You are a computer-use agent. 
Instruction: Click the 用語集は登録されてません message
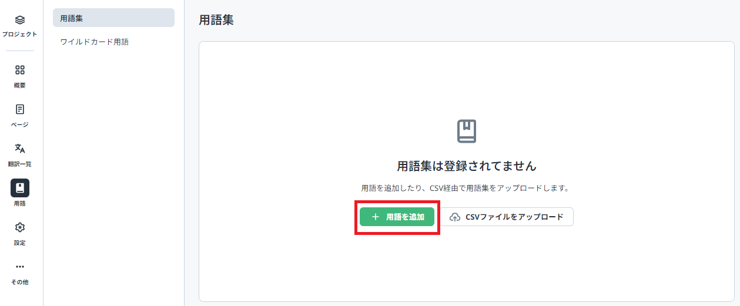[x=467, y=166]
